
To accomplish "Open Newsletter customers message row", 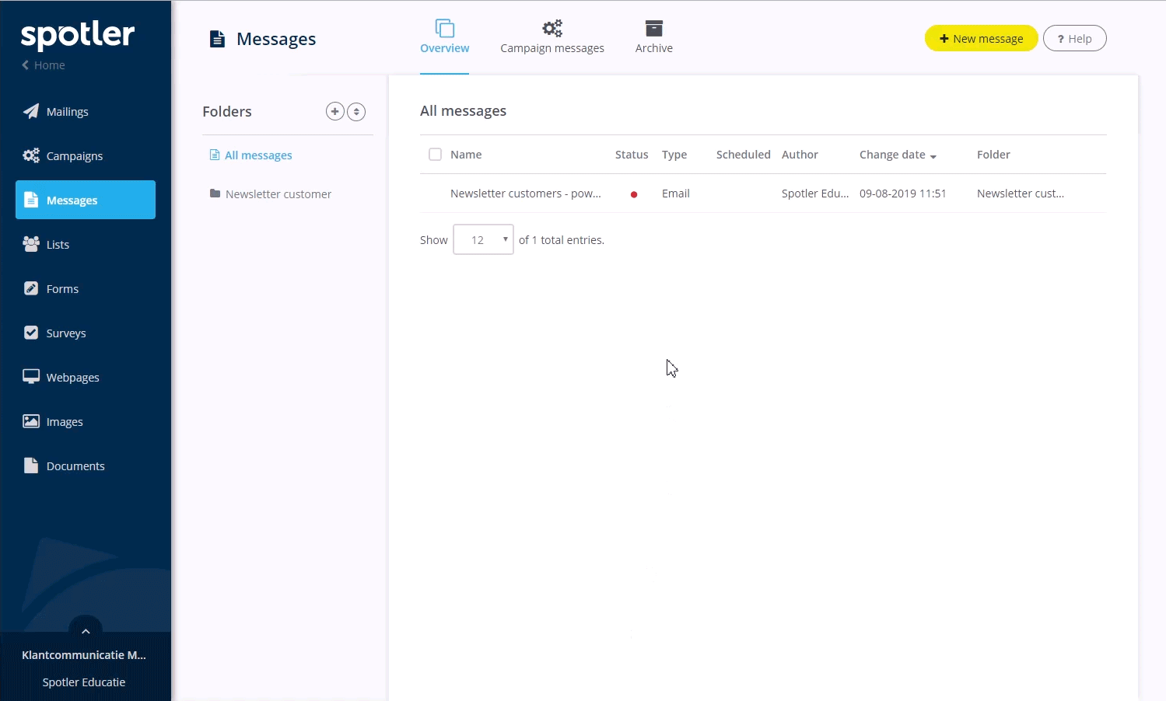I will [525, 194].
